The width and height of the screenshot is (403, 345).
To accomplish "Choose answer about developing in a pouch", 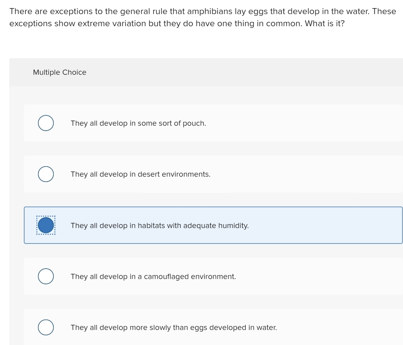I will [x=138, y=123].
